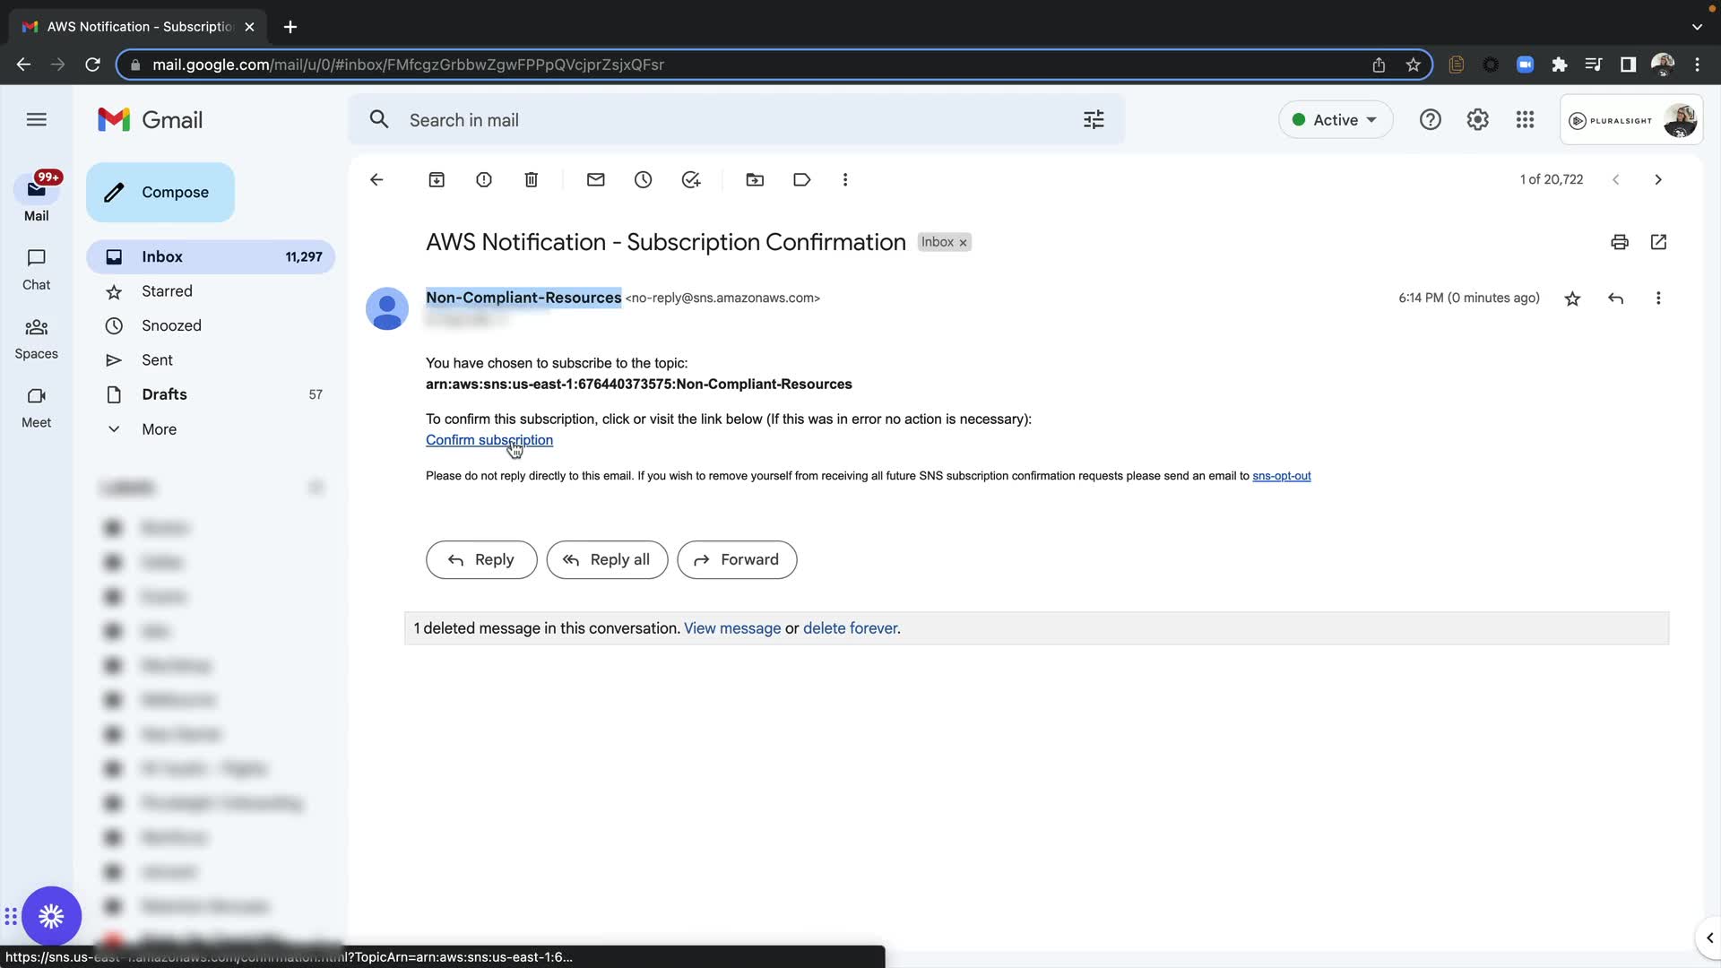Open the show search options filter
The height and width of the screenshot is (968, 1721).
coord(1094,120)
